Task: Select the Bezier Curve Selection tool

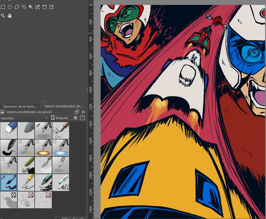Action: pyautogui.click(x=45, y=7)
